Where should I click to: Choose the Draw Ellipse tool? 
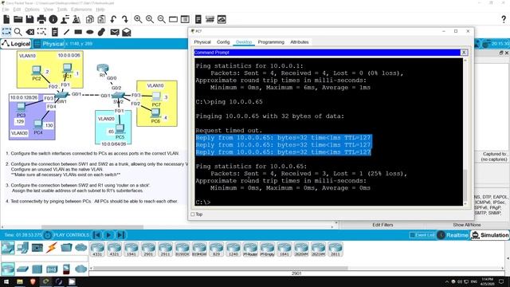click(x=90, y=32)
